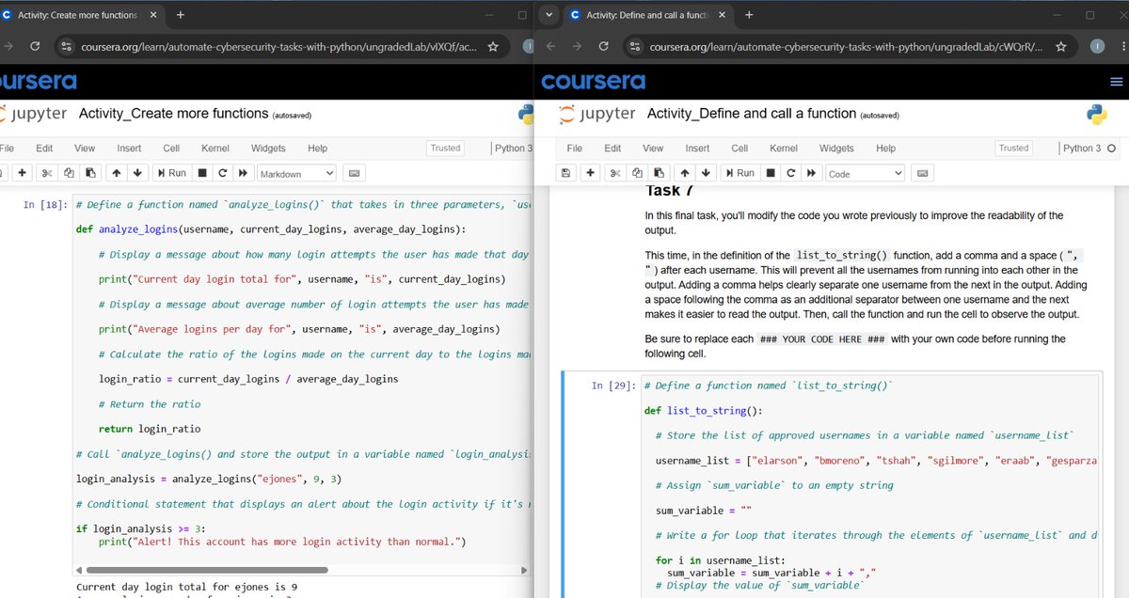Open Code cell type dropdown
The width and height of the screenshot is (1129, 598).
(865, 174)
